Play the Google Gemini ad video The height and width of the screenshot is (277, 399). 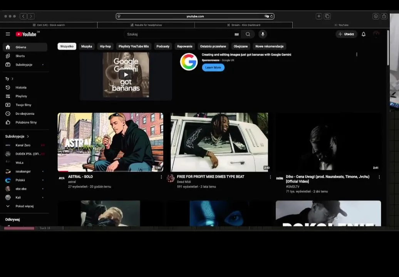tap(126, 75)
